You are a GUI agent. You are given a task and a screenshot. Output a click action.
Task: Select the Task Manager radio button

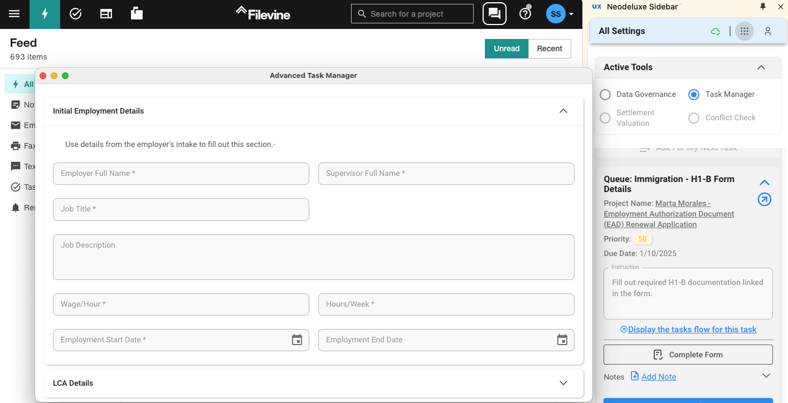[x=694, y=95]
